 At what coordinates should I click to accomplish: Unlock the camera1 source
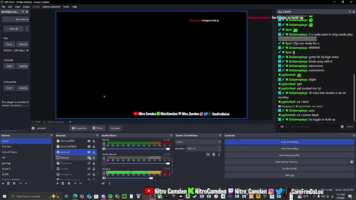[x=94, y=152]
